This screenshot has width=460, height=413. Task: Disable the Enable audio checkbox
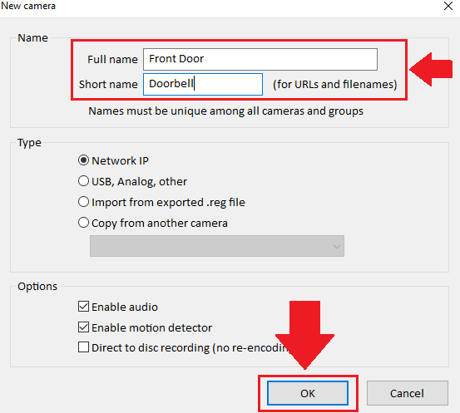click(x=84, y=307)
